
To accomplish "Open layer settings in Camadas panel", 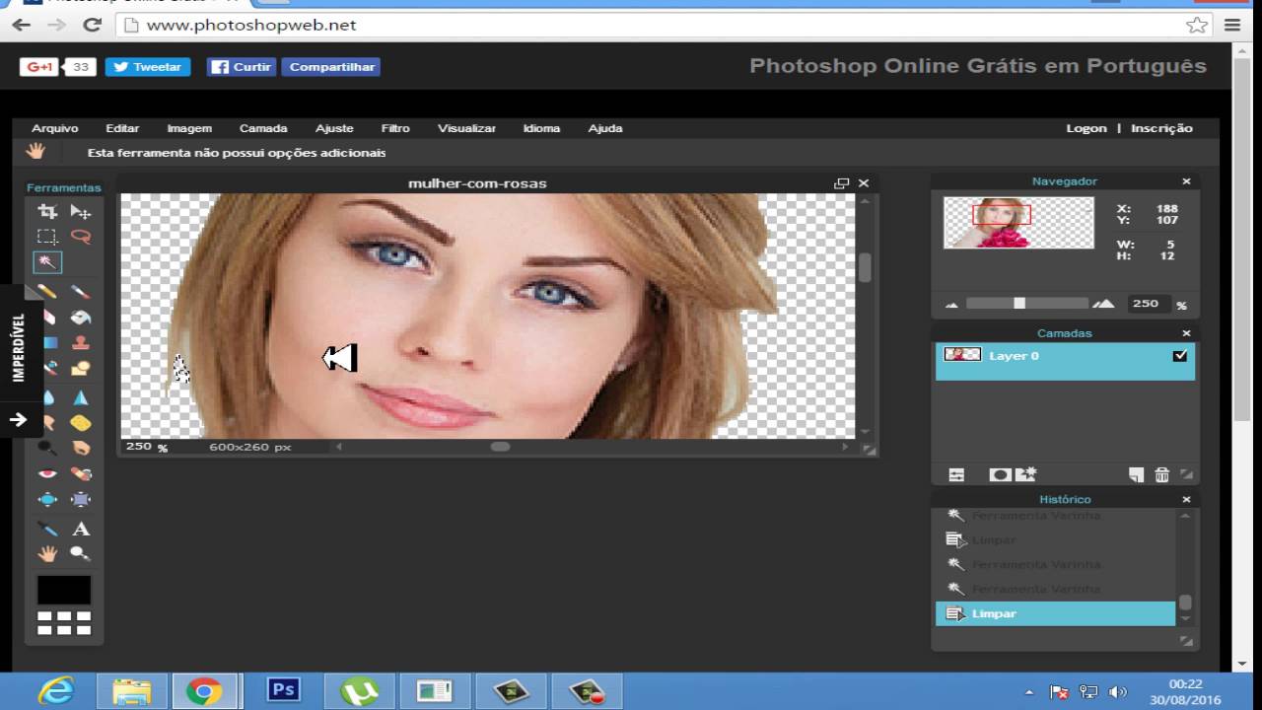I will coord(956,475).
